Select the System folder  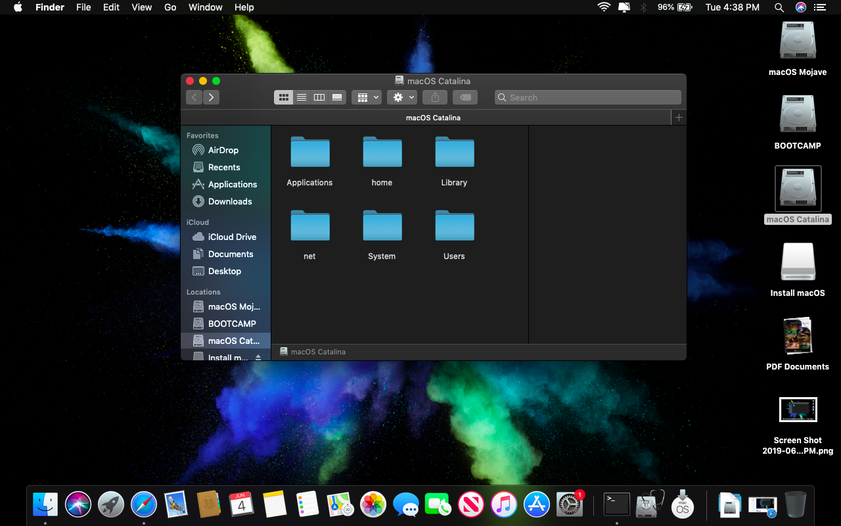point(382,235)
